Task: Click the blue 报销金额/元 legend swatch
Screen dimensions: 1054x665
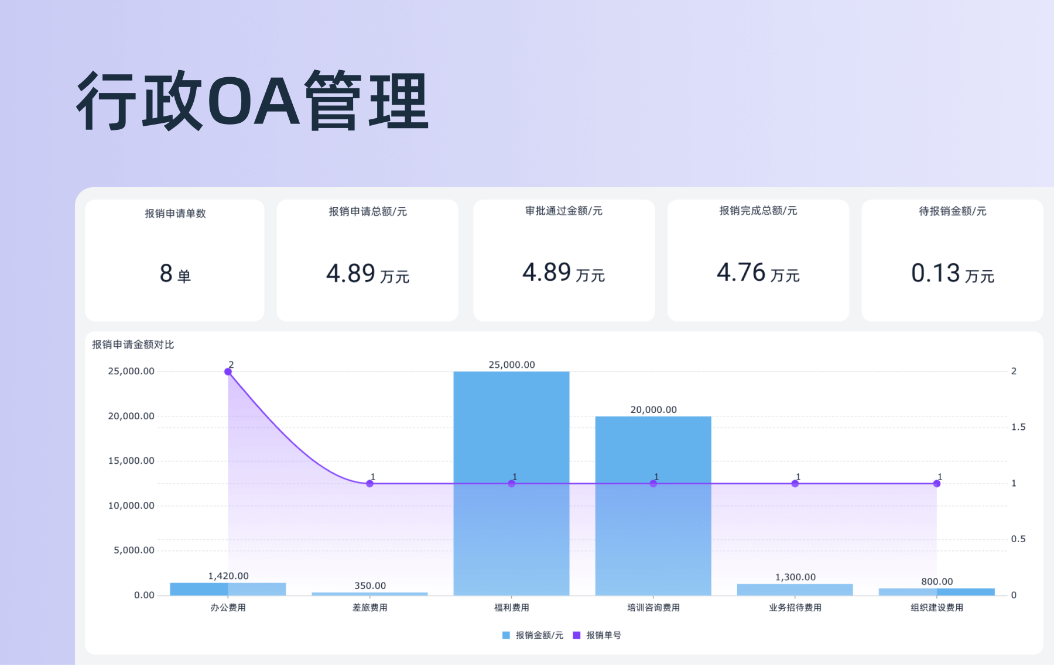Action: 506,635
